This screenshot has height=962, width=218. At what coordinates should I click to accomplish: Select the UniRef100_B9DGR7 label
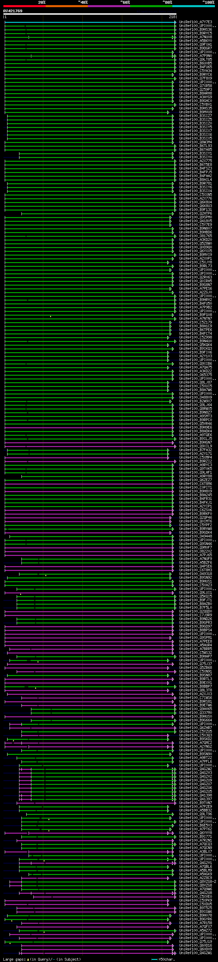tap(196, 48)
